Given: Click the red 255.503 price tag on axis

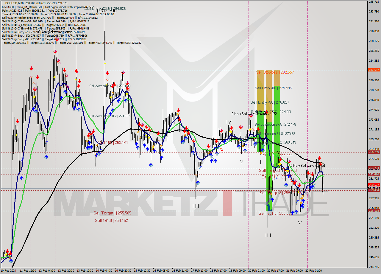Looking at the screenshot, I should click(x=374, y=211).
